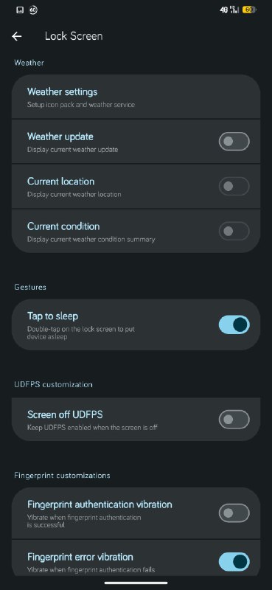Image resolution: width=272 pixels, height=590 pixels.
Task: Select the Tap to sleep row text
Action: (x=52, y=316)
